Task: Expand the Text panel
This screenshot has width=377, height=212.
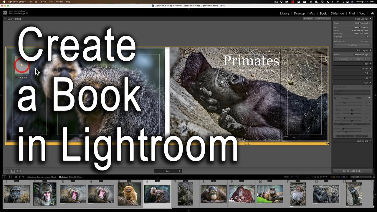Action: pos(371,78)
